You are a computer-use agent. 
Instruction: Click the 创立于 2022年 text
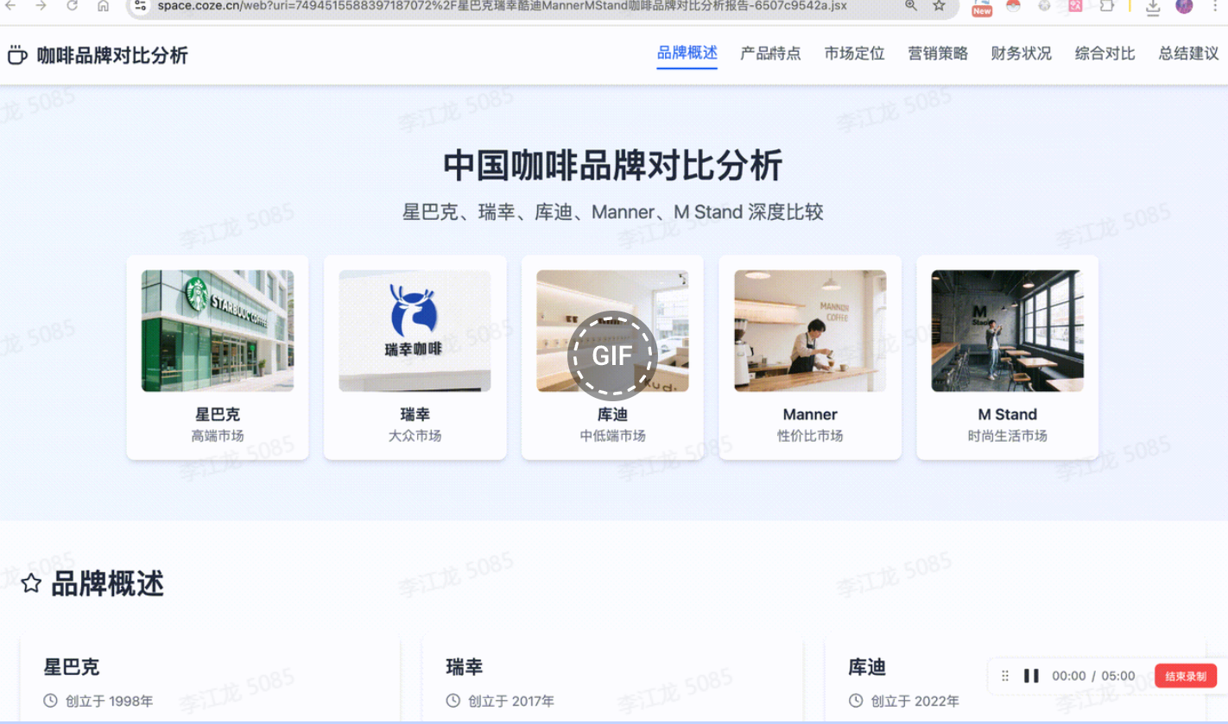[x=915, y=701]
